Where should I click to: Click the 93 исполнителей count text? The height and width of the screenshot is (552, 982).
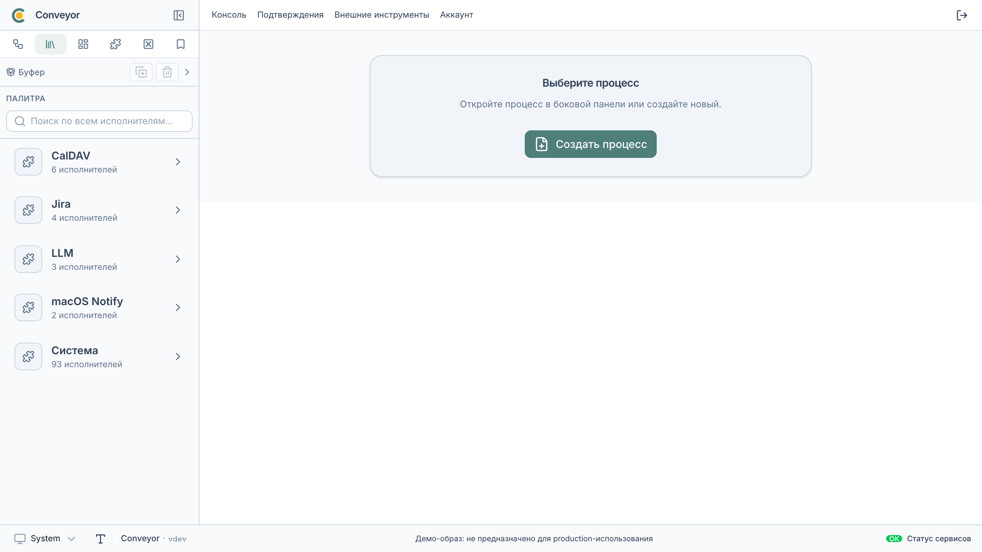(87, 364)
